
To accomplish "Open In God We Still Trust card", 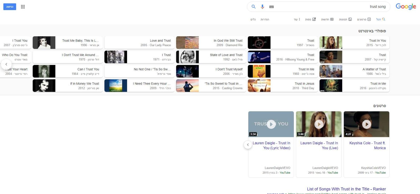I will (x=211, y=43).
